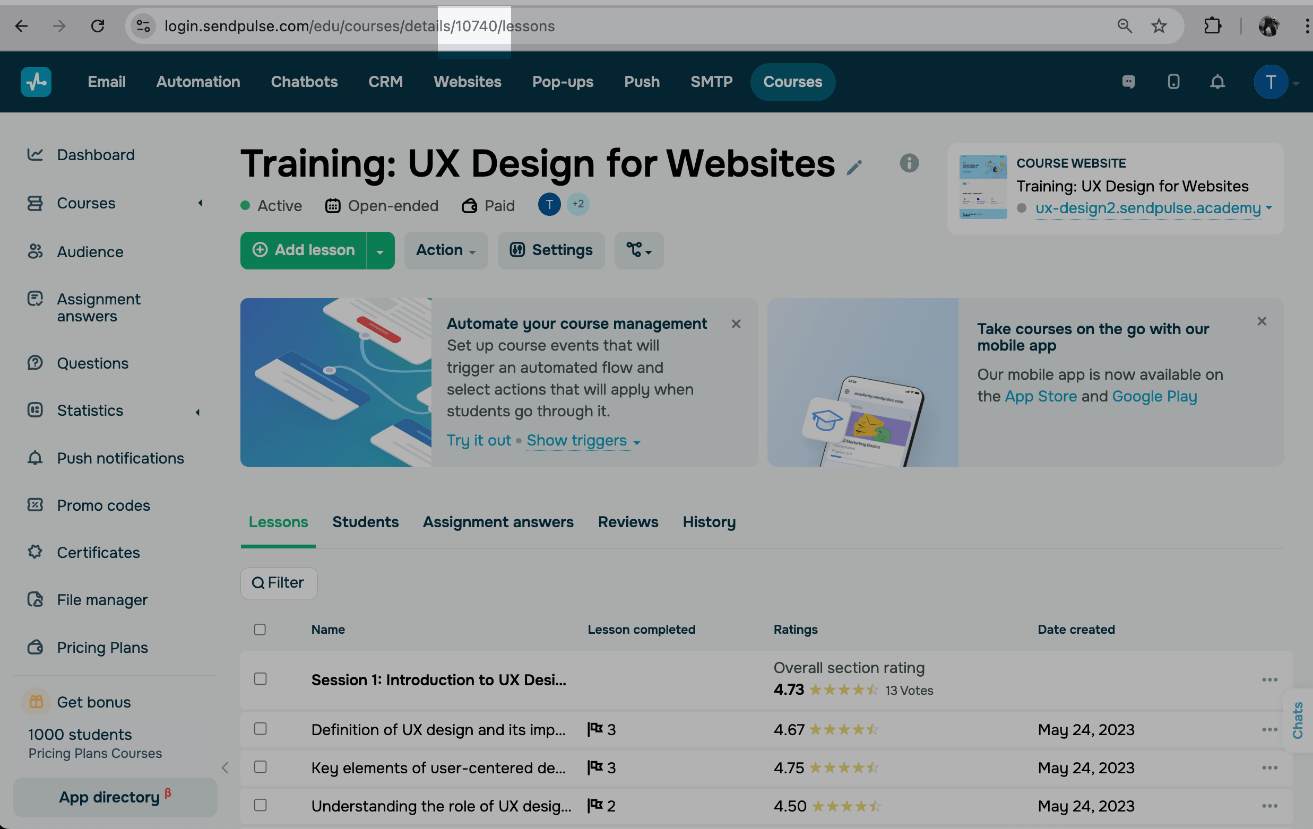
Task: Open the ux-design2.sendpulse.academy link
Action: [1147, 208]
